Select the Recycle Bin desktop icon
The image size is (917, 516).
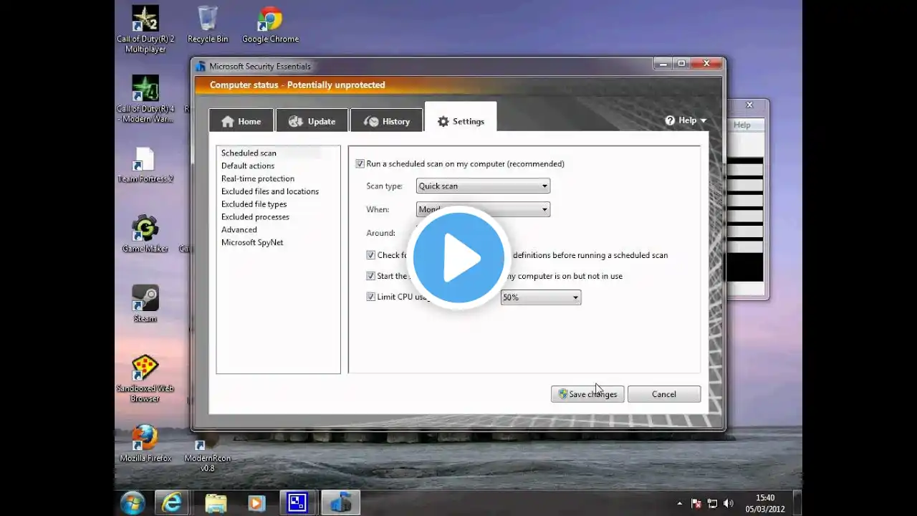pos(208,24)
